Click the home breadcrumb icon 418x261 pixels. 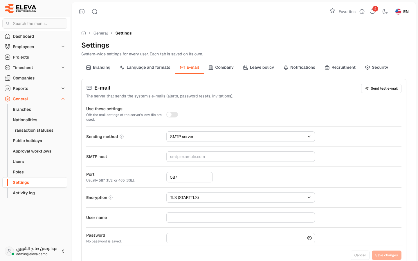84,33
